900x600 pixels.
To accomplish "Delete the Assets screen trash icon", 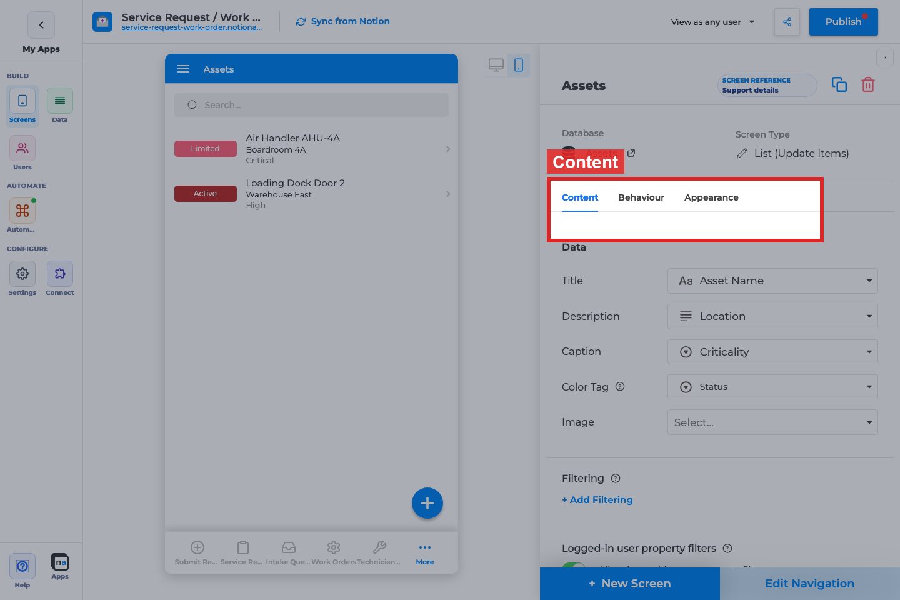I will click(868, 84).
